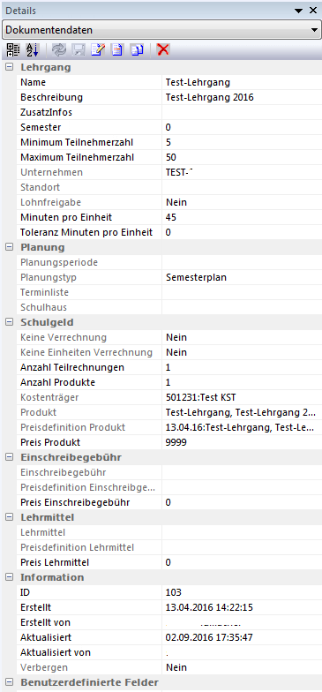Screen dimensions: 322x692
Task: Close the Details panel
Action: pos(312,11)
